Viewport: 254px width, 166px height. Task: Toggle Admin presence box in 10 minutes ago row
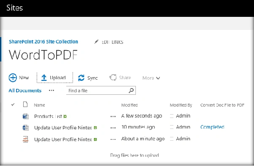pyautogui.click(x=172, y=127)
